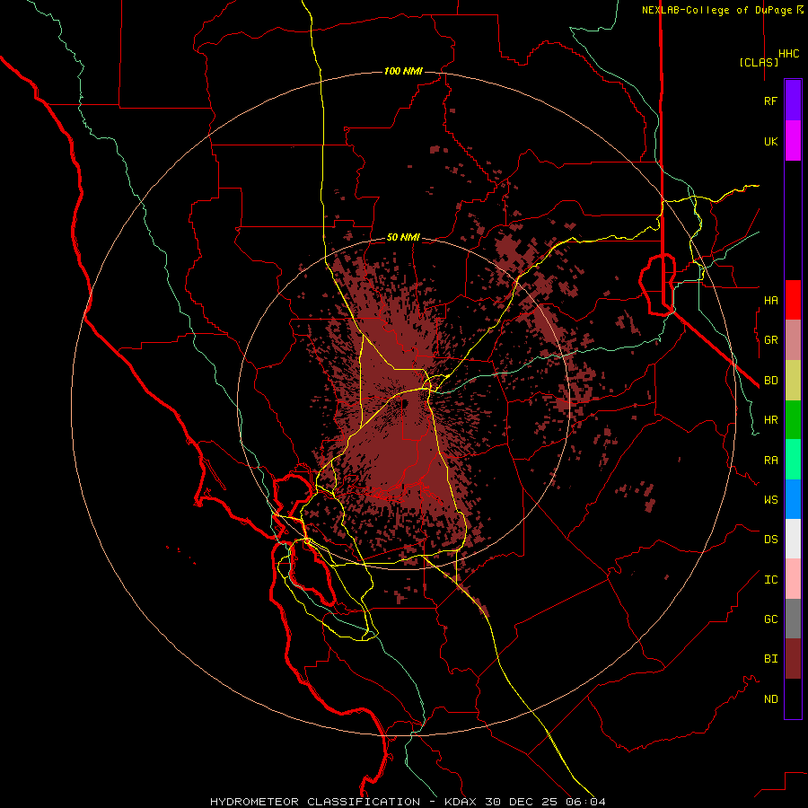The height and width of the screenshot is (808, 808).
Task: Click the red HA legend color swatch
Action: click(793, 300)
